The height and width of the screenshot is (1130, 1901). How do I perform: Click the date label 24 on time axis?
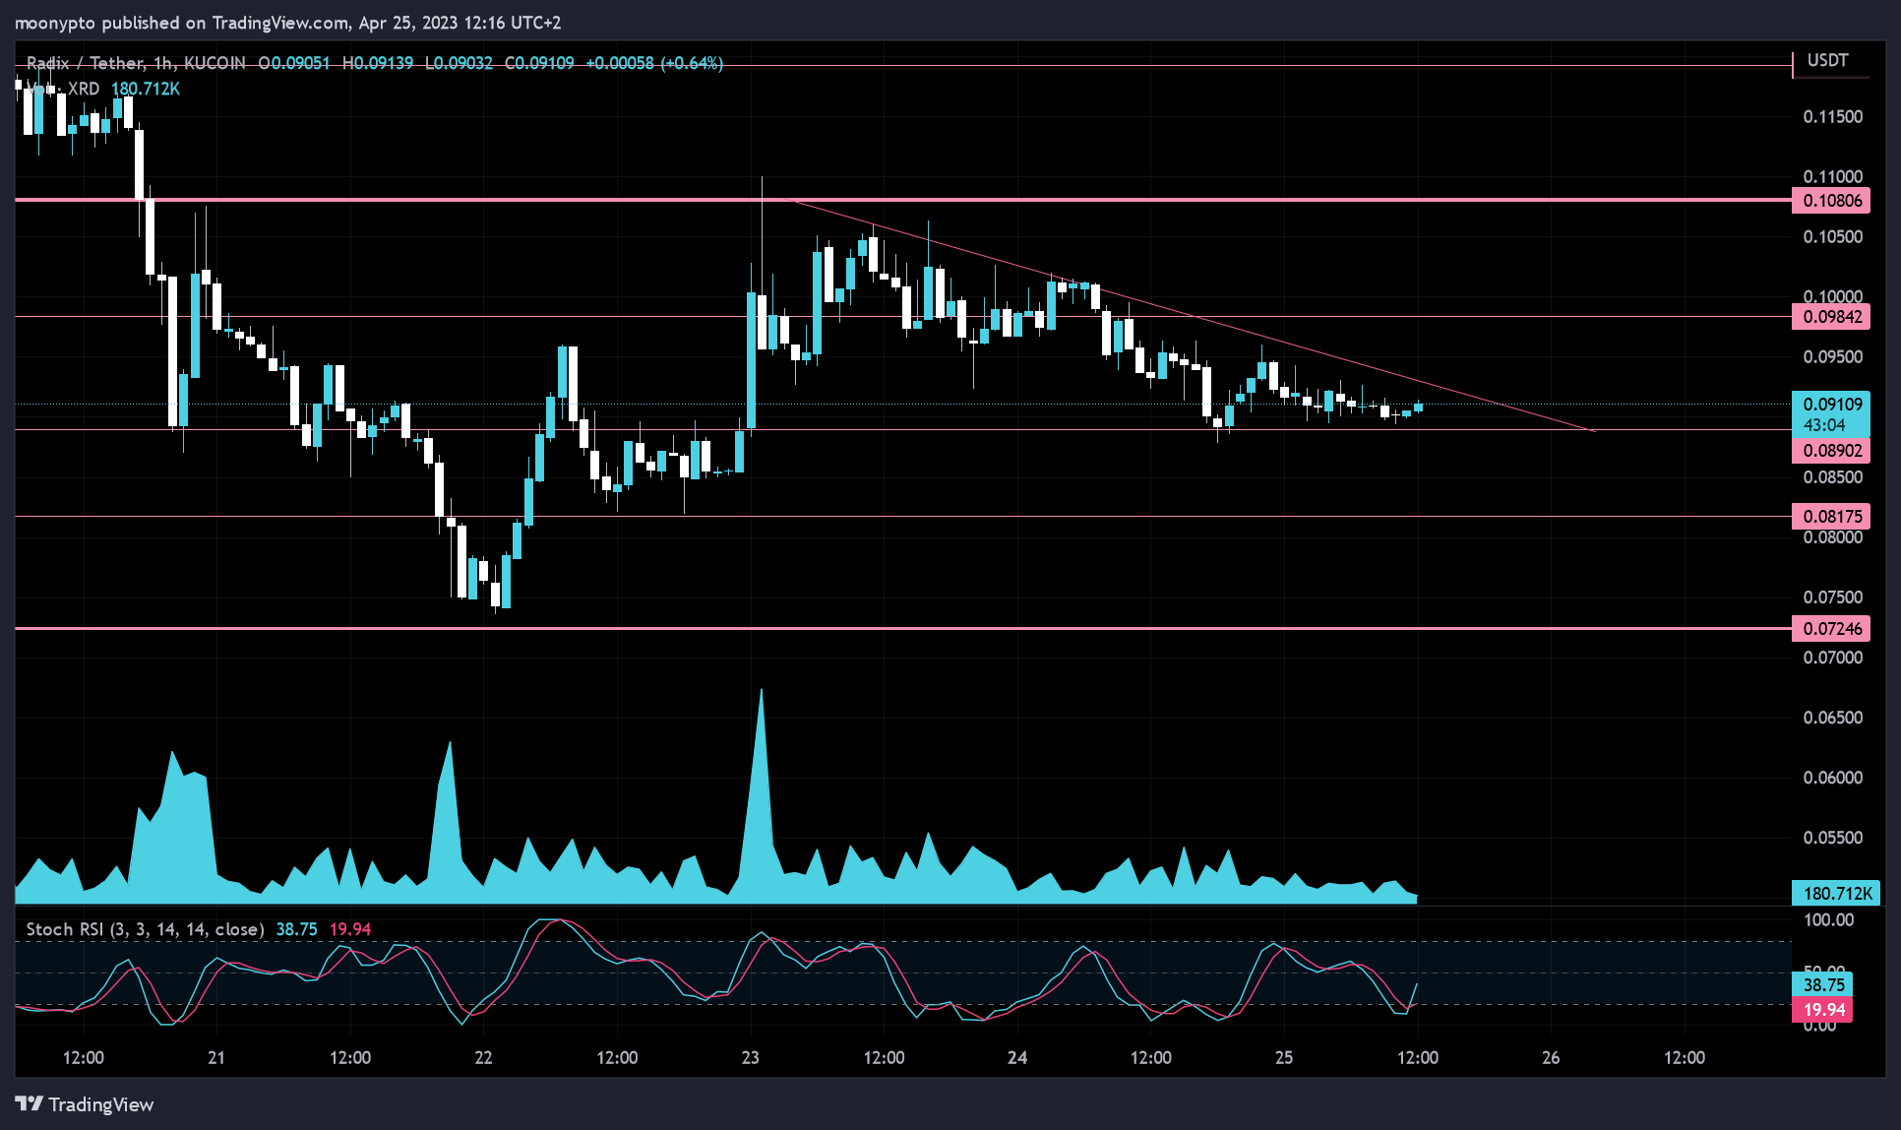[1017, 1057]
